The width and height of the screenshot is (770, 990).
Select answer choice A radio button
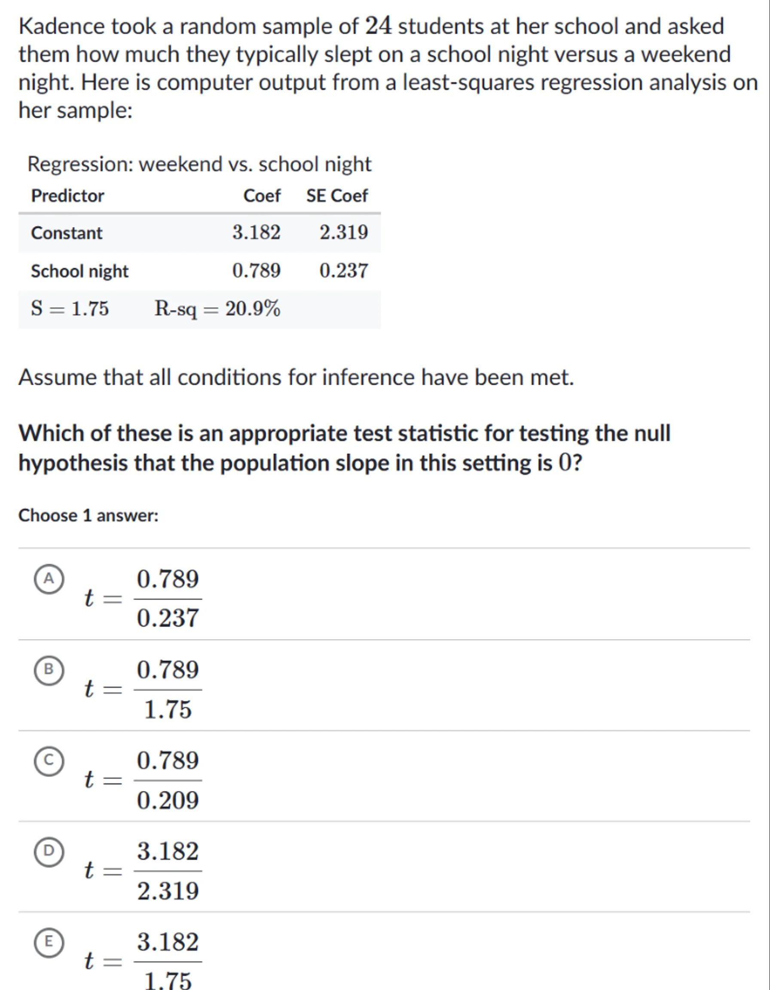pyautogui.click(x=49, y=579)
